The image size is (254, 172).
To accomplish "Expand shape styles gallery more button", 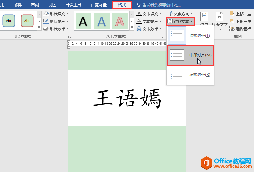I will coord(39,28).
